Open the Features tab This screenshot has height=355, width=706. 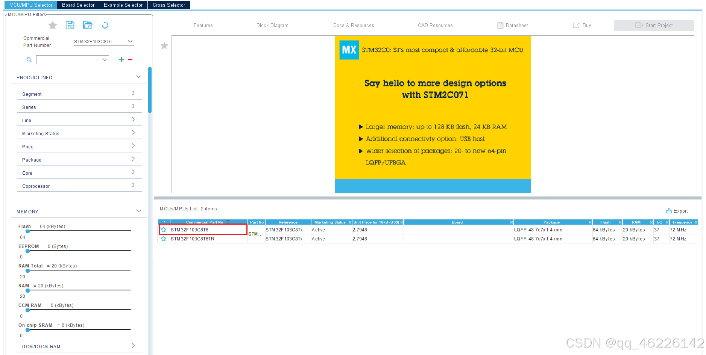pos(203,26)
